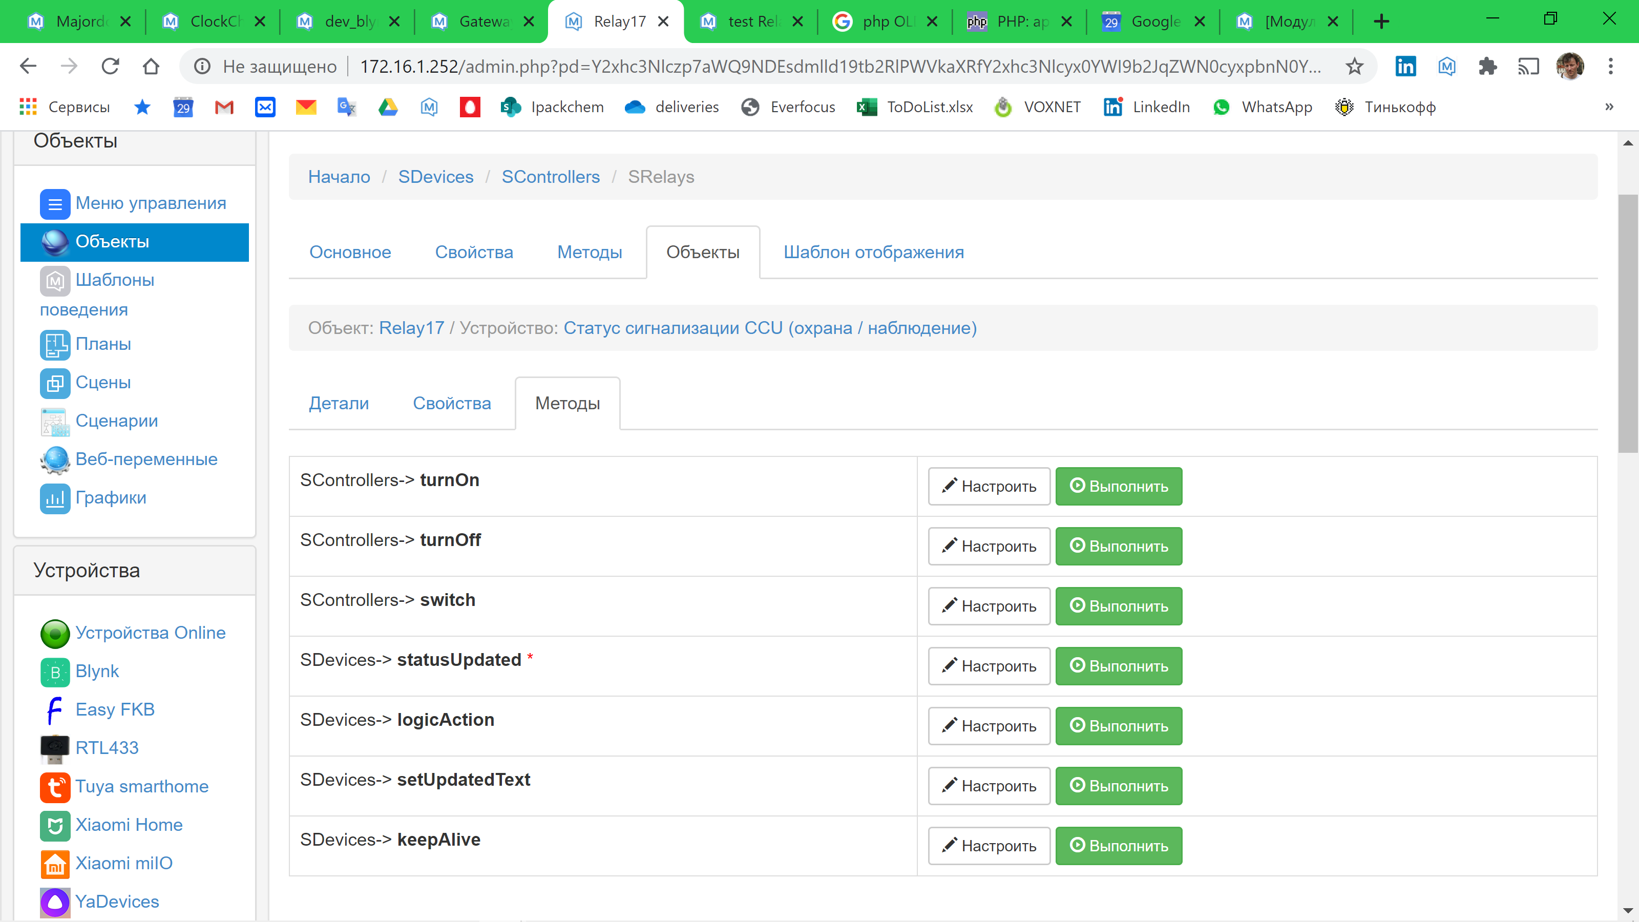Screen dimensions: 1639x922
Task: Open the Детали object tab
Action: point(339,404)
